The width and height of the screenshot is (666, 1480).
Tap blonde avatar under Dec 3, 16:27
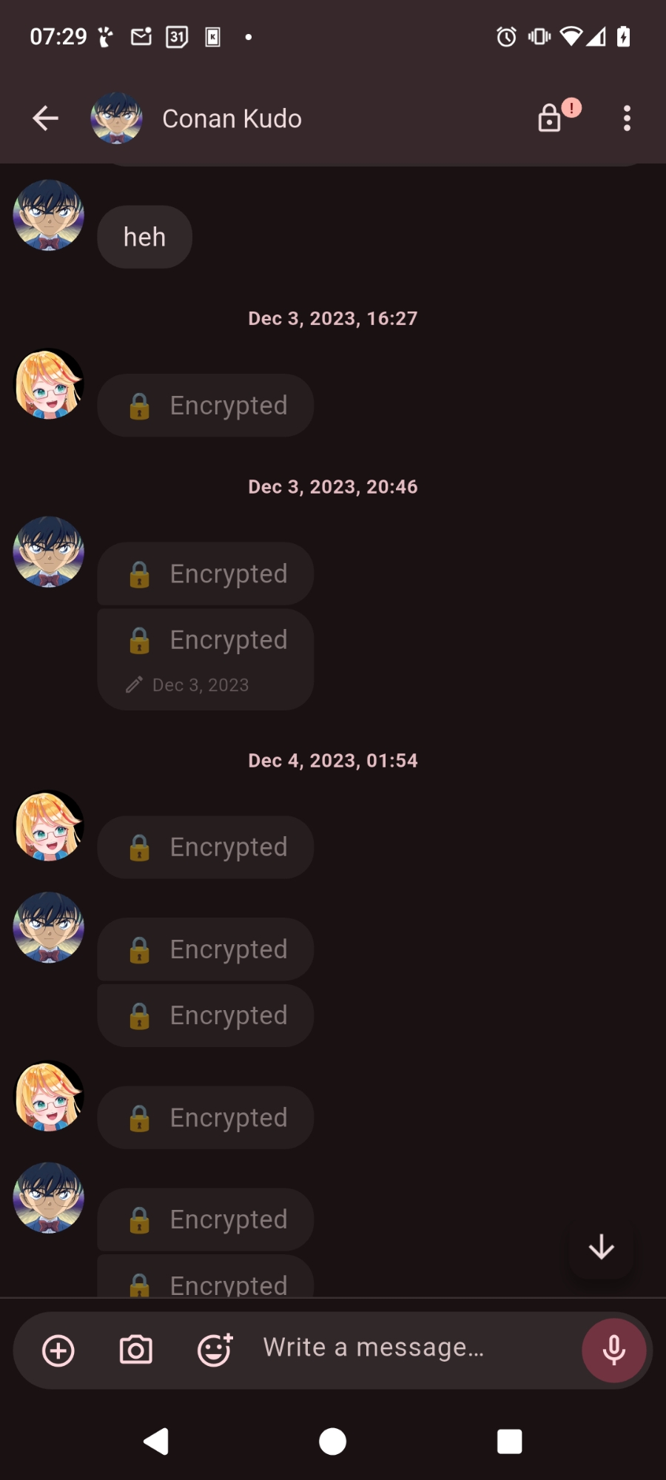tap(49, 384)
